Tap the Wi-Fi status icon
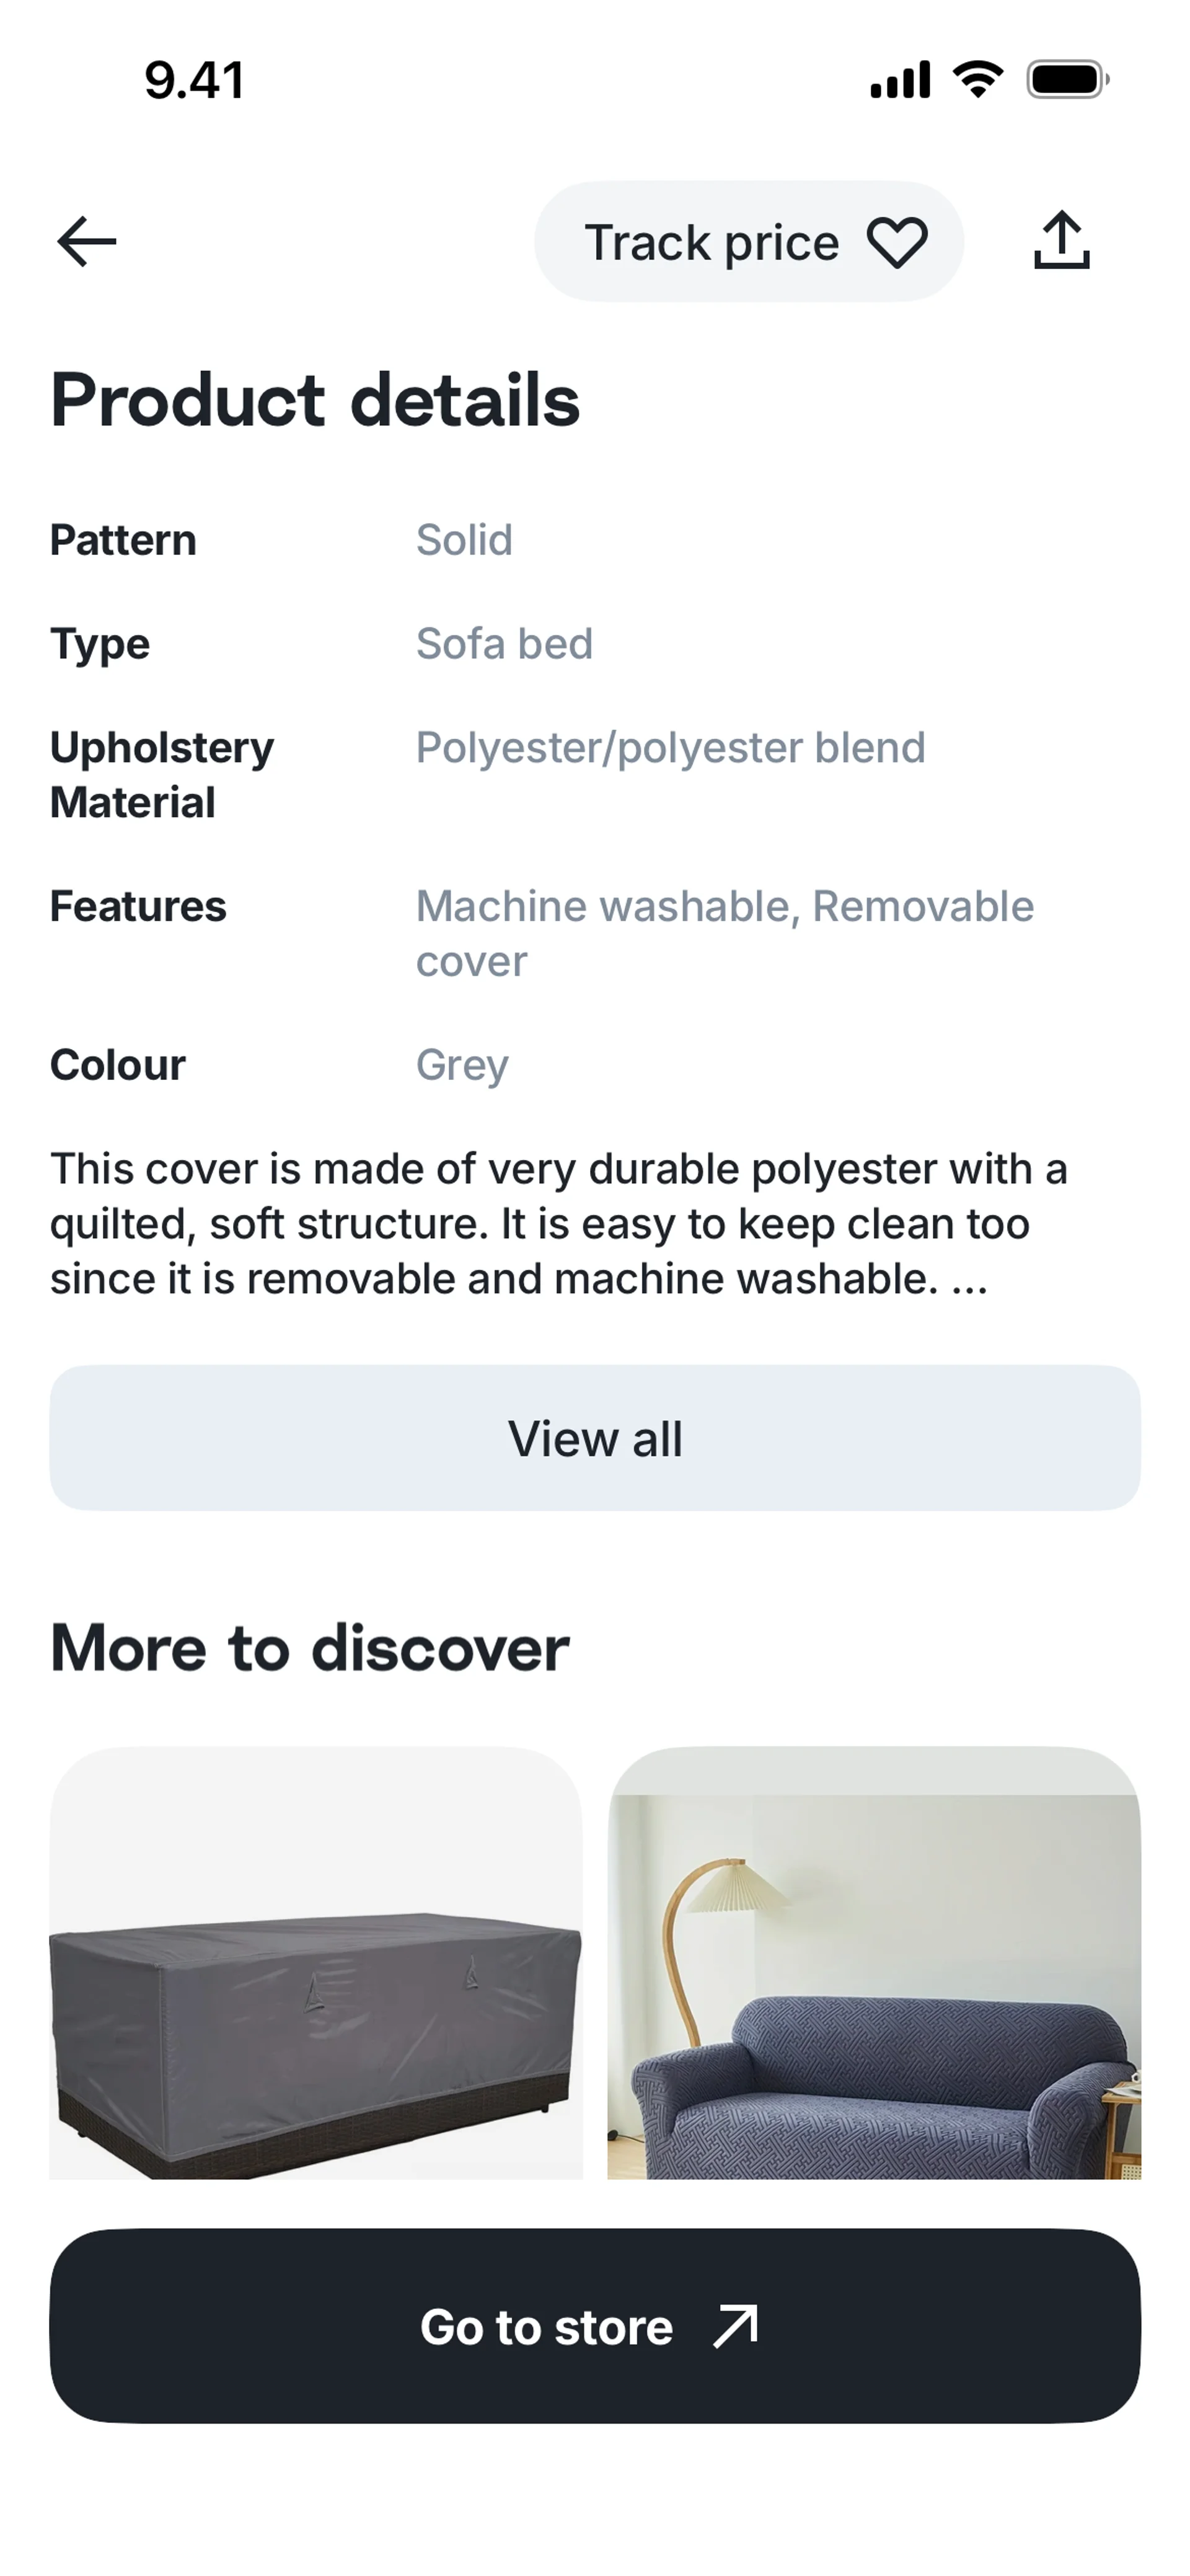Image resolution: width=1190 pixels, height=2576 pixels. [x=978, y=80]
